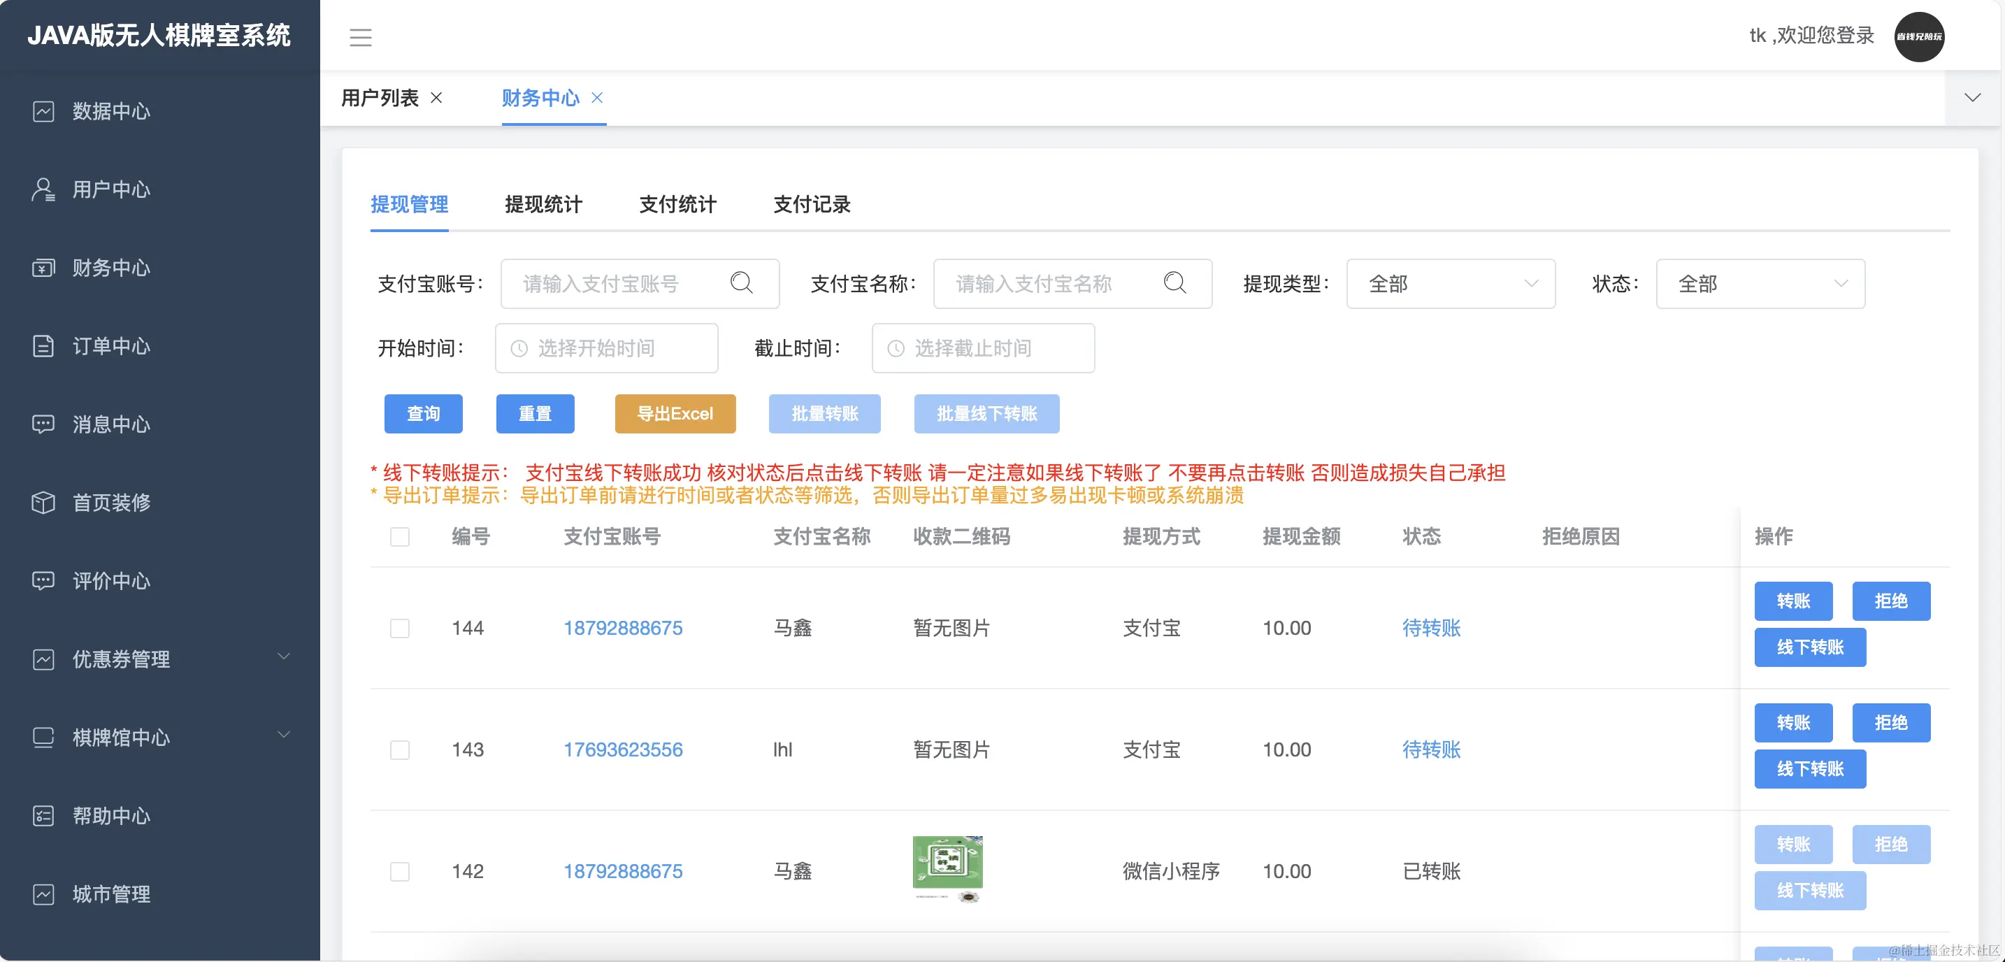2005x962 pixels.
Task: Check the select-all checkbox in the table header
Action: pos(400,537)
